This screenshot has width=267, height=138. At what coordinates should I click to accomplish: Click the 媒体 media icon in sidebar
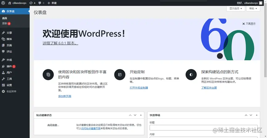(3, 39)
